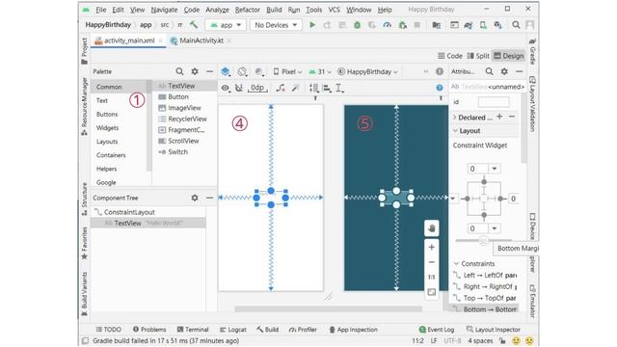
Task: Remove declared attribute with minus
Action: tap(512, 117)
